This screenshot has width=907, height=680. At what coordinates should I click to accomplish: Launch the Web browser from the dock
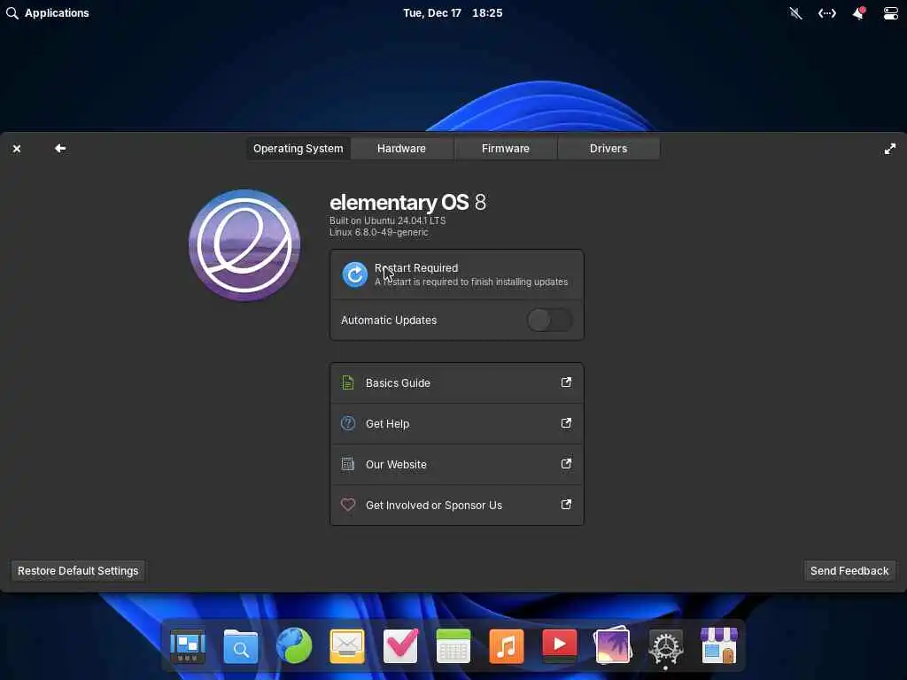pos(294,645)
